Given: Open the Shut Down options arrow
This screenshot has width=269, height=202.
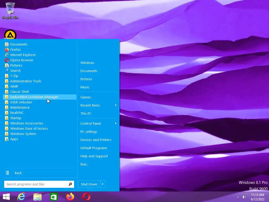Looking at the screenshot, I should pyautogui.click(x=103, y=184).
